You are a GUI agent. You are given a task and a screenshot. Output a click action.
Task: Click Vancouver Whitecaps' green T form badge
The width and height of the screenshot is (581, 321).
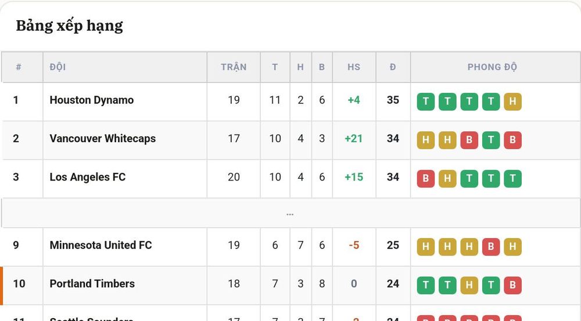coord(491,140)
